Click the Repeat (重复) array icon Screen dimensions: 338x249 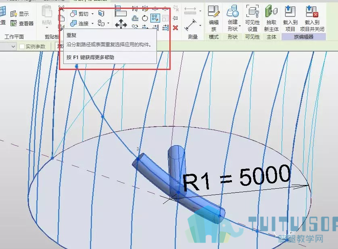click(x=155, y=18)
